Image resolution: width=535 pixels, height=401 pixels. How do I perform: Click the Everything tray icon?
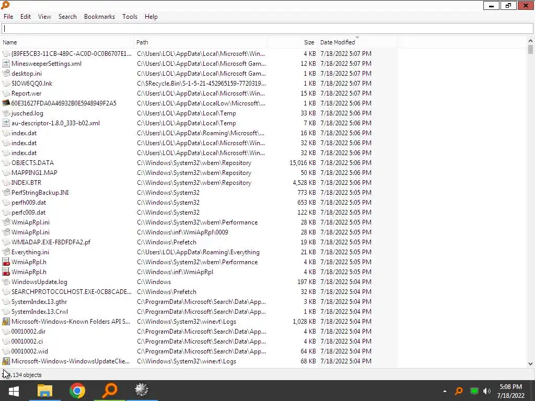tap(459, 391)
